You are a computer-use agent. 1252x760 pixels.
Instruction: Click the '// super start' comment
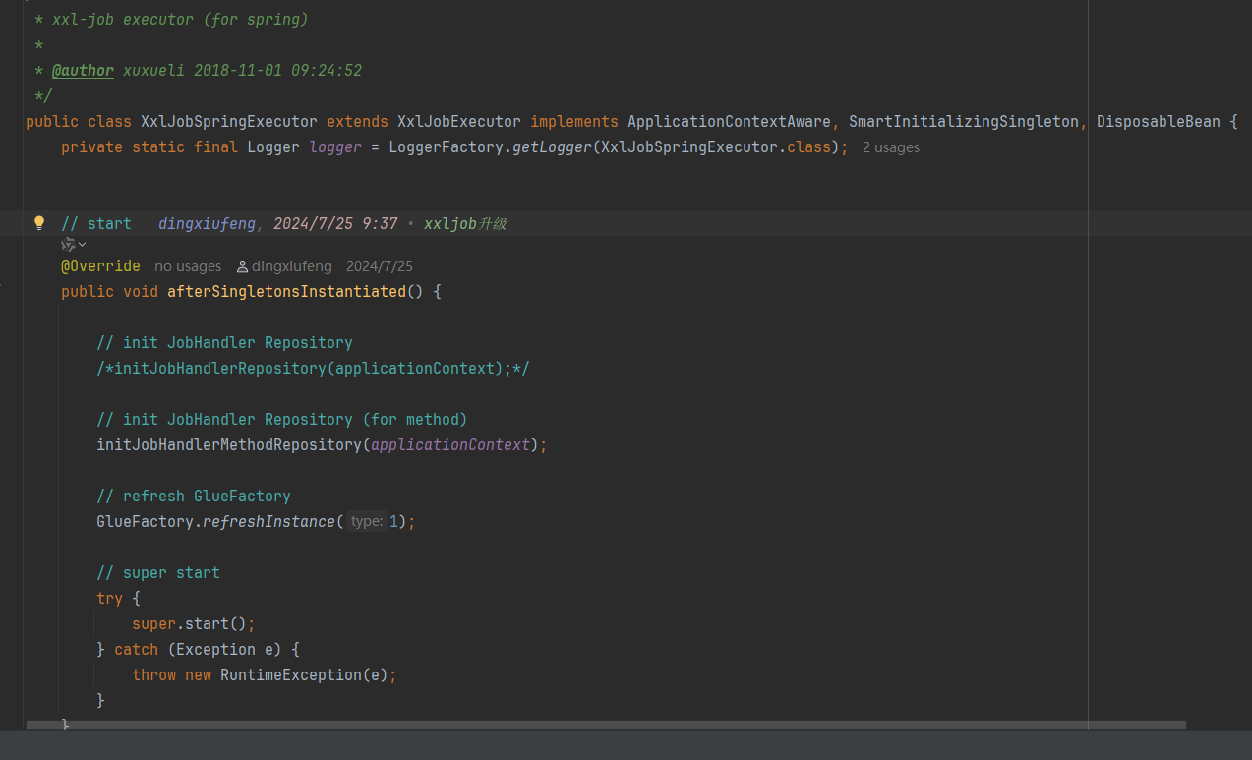(x=158, y=573)
